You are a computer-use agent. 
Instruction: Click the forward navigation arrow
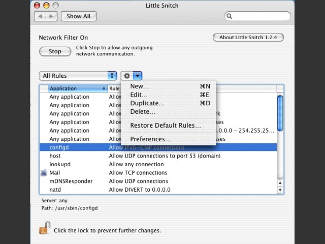(x=51, y=16)
